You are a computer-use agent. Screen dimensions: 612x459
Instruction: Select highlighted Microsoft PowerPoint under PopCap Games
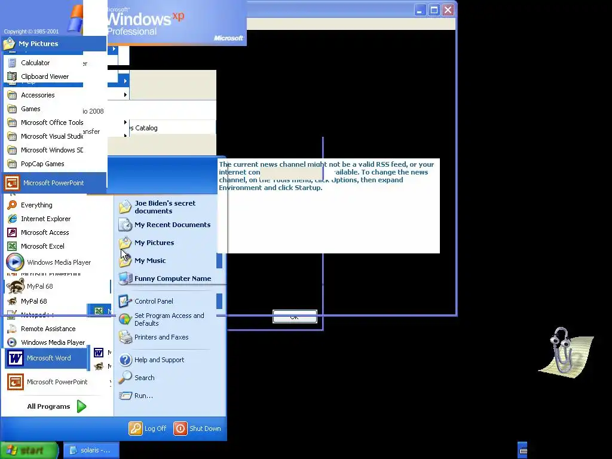pyautogui.click(x=54, y=183)
